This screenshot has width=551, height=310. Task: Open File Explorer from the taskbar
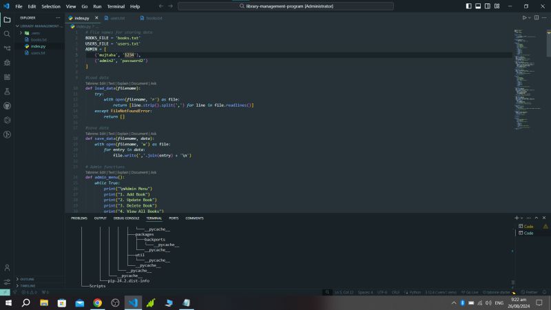[x=44, y=302]
